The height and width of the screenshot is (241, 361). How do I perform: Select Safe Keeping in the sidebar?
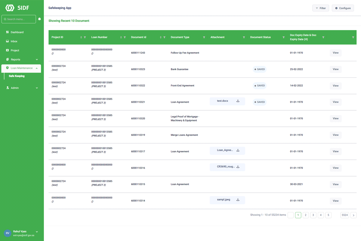click(x=17, y=76)
